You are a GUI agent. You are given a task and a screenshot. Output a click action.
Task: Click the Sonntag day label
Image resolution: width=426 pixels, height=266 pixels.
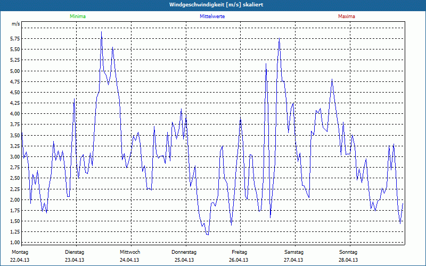[x=348, y=252]
